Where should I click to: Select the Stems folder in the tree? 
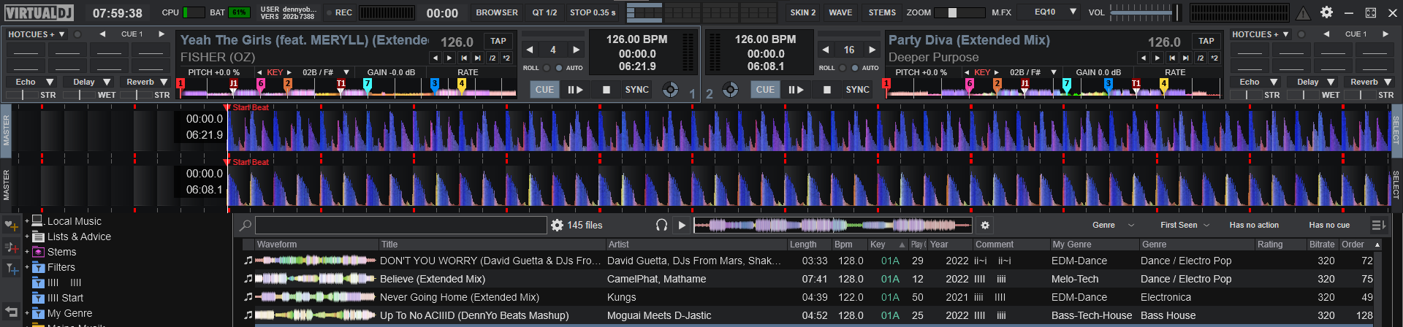pos(61,252)
